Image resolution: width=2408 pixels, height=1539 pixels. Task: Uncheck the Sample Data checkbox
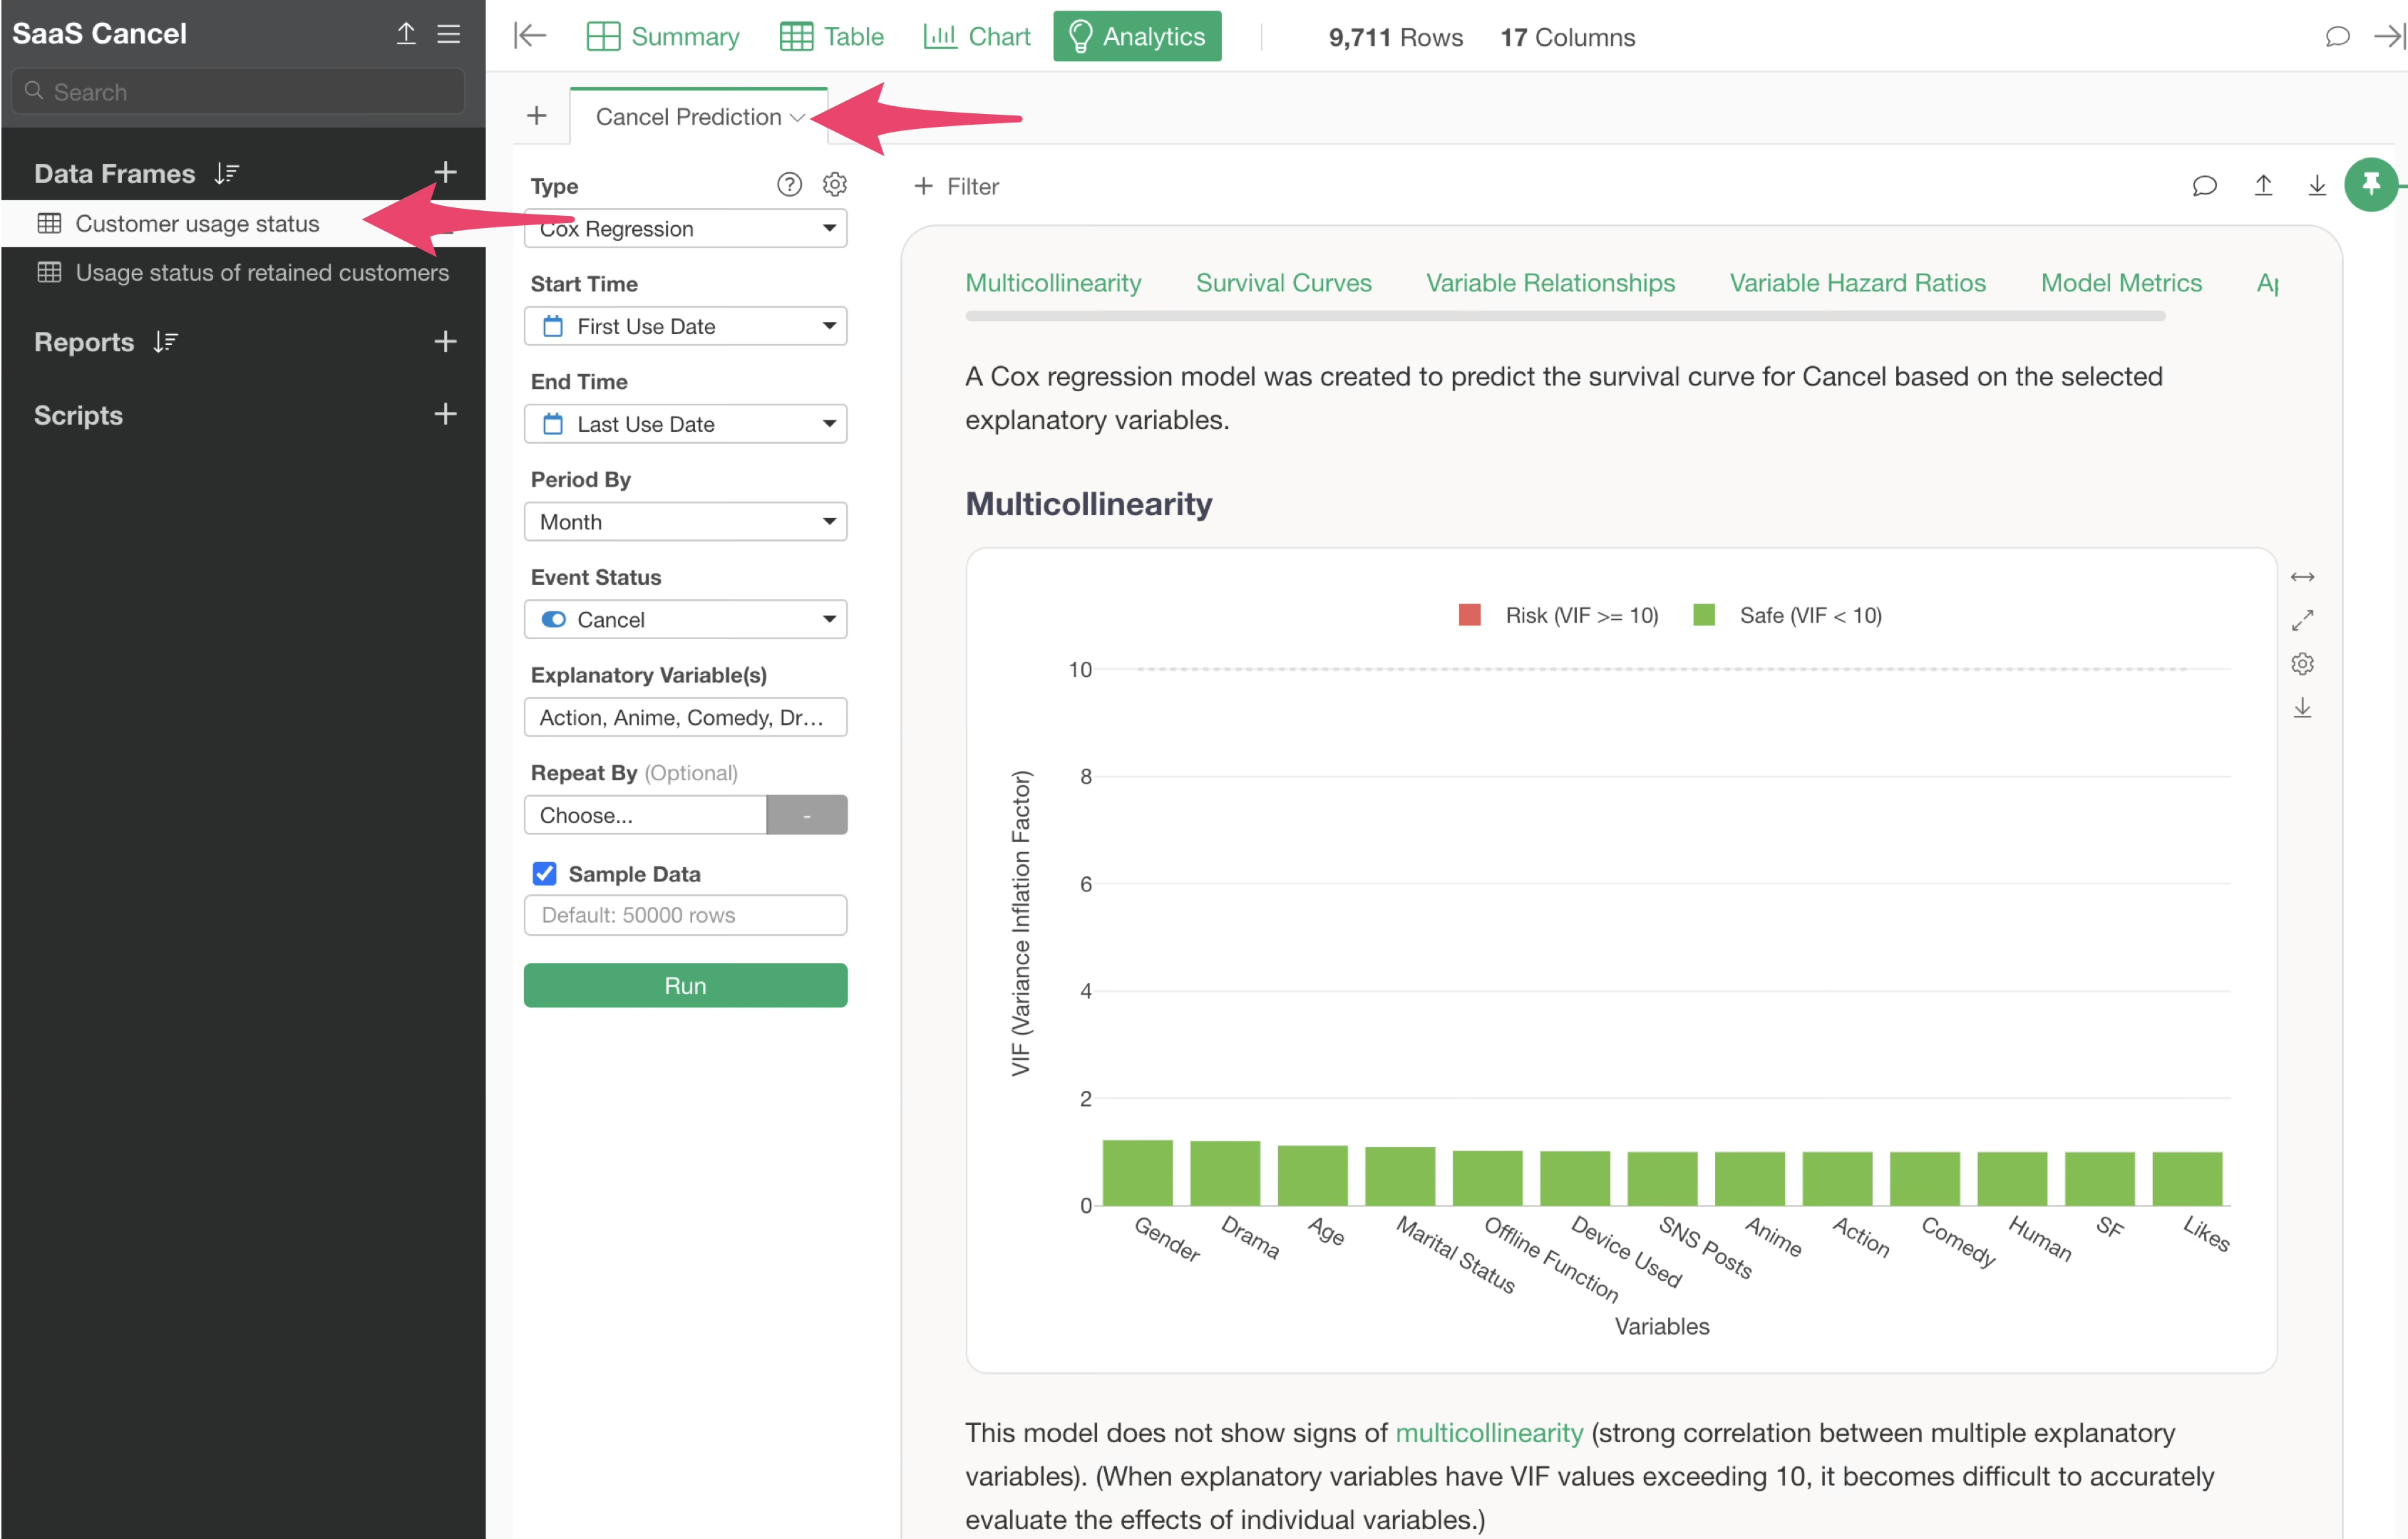tap(544, 874)
